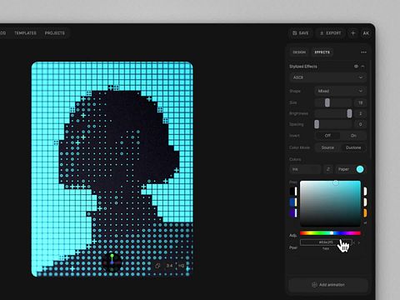The height and width of the screenshot is (300, 400).
Task: Open the Shape dropdown set to Mixed
Action: tap(340, 91)
